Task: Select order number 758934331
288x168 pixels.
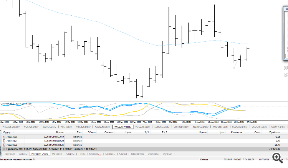Action: (x=12, y=145)
